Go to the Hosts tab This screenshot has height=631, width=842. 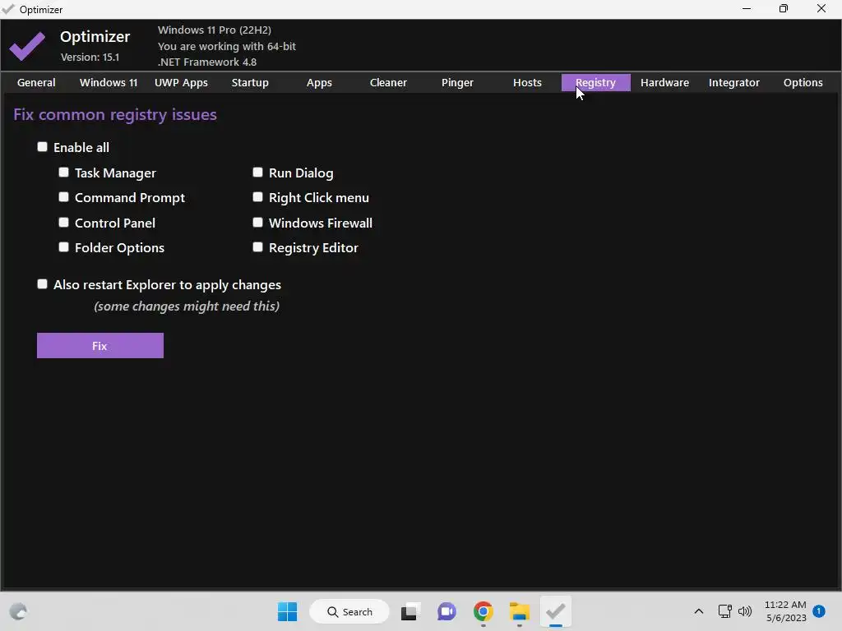(527, 83)
